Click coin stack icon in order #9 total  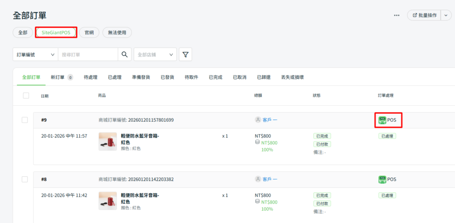[x=258, y=142]
